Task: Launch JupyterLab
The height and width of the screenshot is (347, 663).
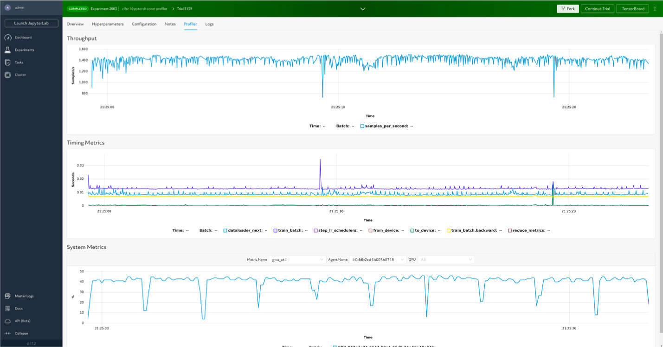Action: [31, 23]
